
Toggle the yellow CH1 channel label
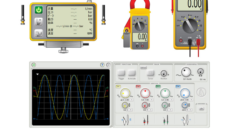[118, 86]
